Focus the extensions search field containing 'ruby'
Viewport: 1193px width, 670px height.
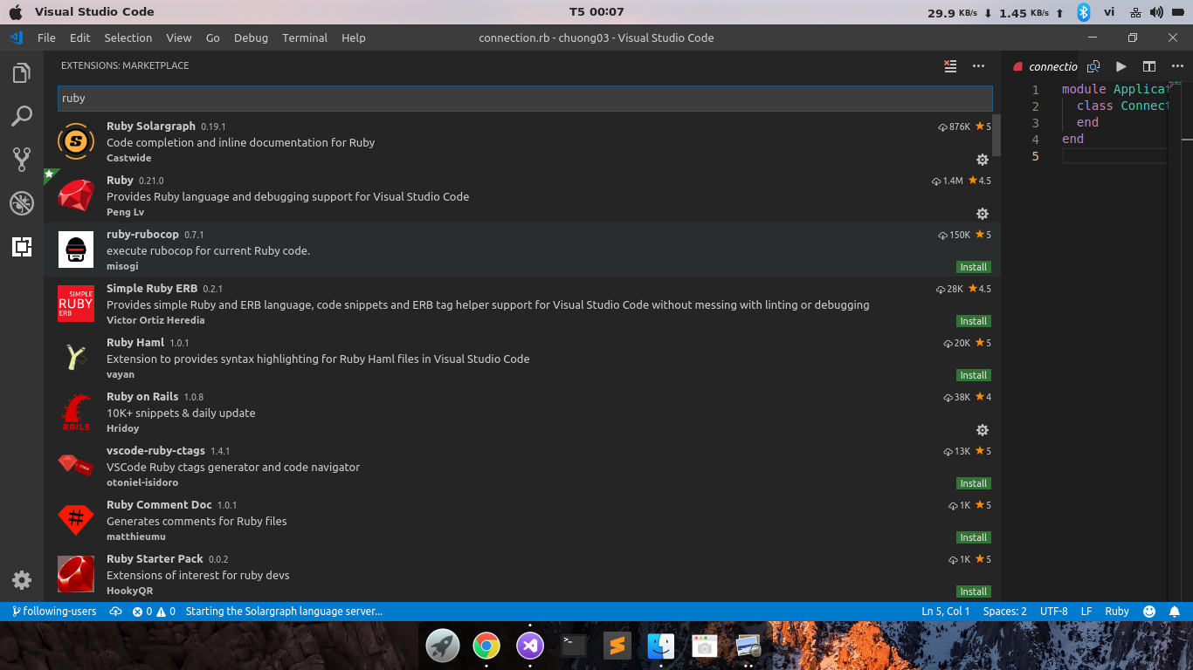[x=525, y=99]
